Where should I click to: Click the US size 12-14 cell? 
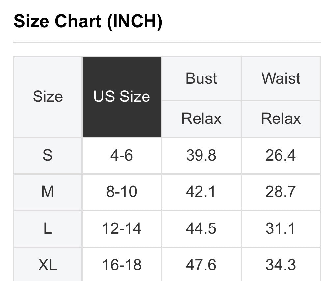coord(122,228)
